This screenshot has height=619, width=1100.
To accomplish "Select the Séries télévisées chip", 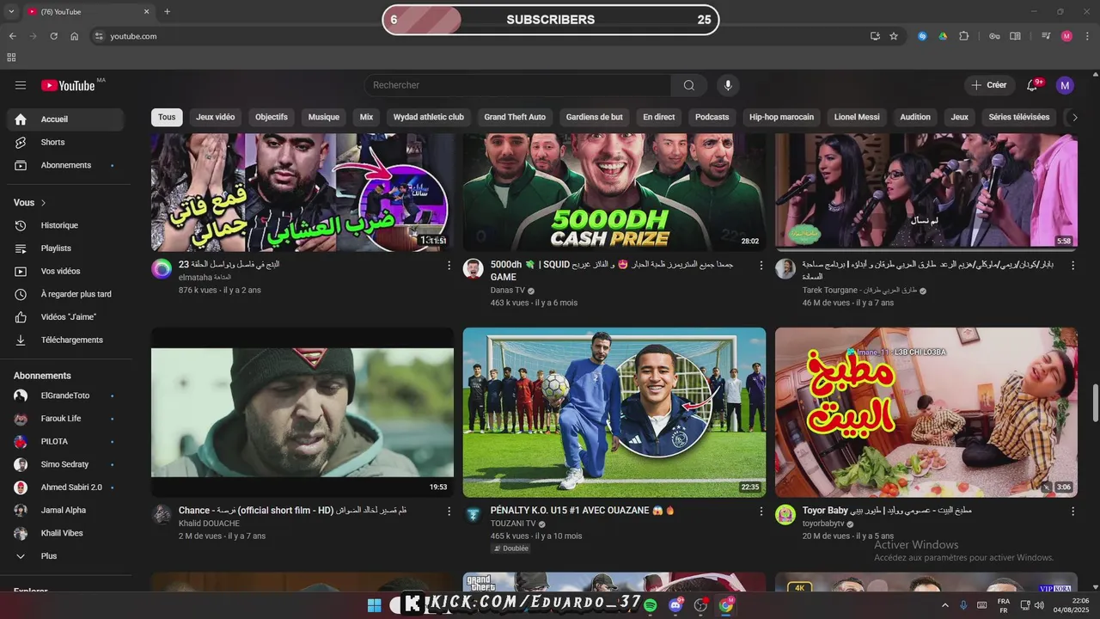I will [1019, 117].
